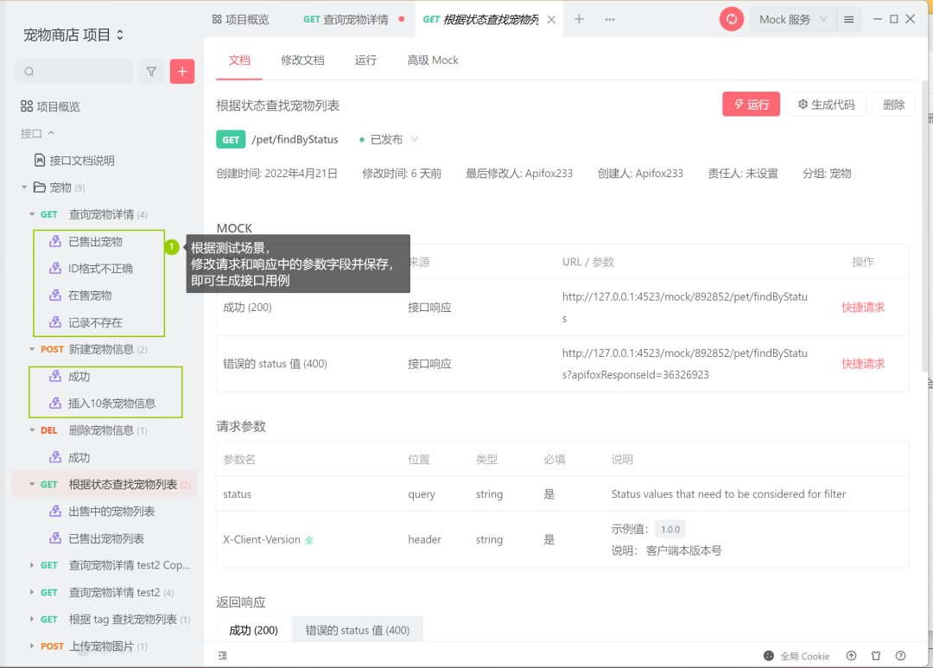Screen dimensions: 933x668
Task: Click the case icon beside 已售出宠物列表
Action: click(54, 538)
